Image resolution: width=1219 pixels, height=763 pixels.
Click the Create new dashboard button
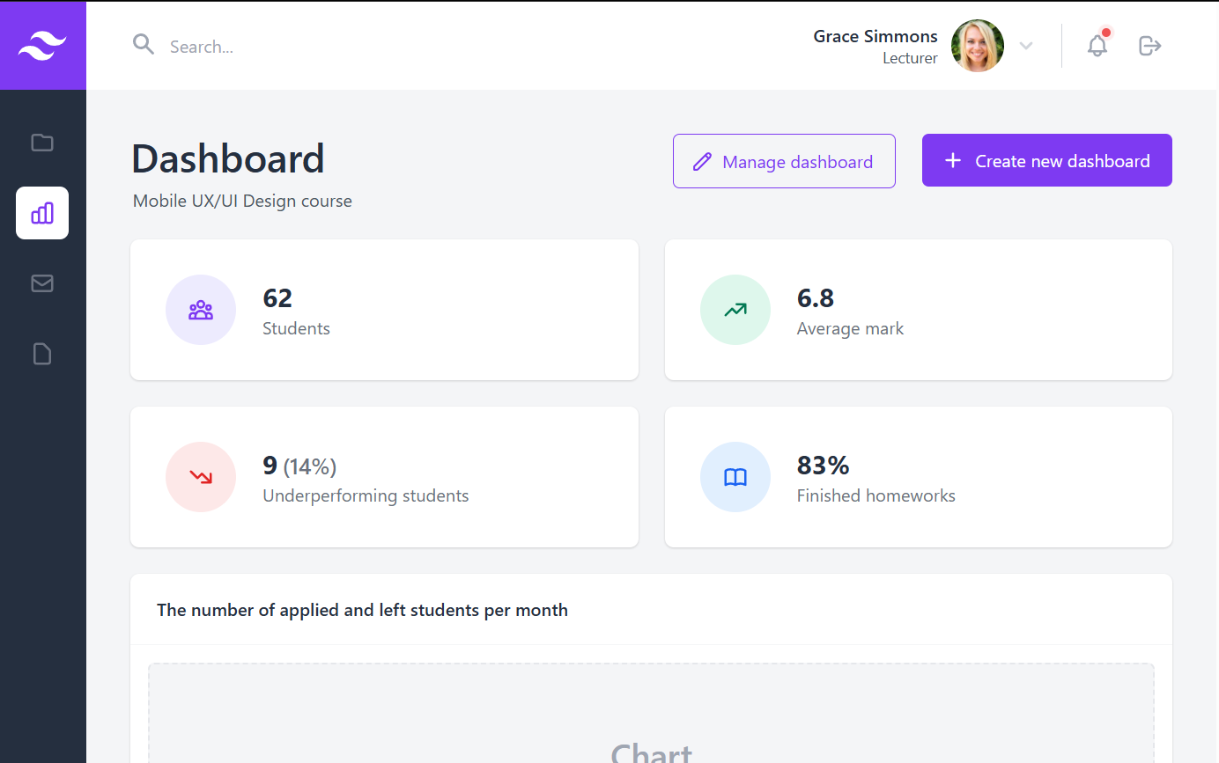[1047, 160]
